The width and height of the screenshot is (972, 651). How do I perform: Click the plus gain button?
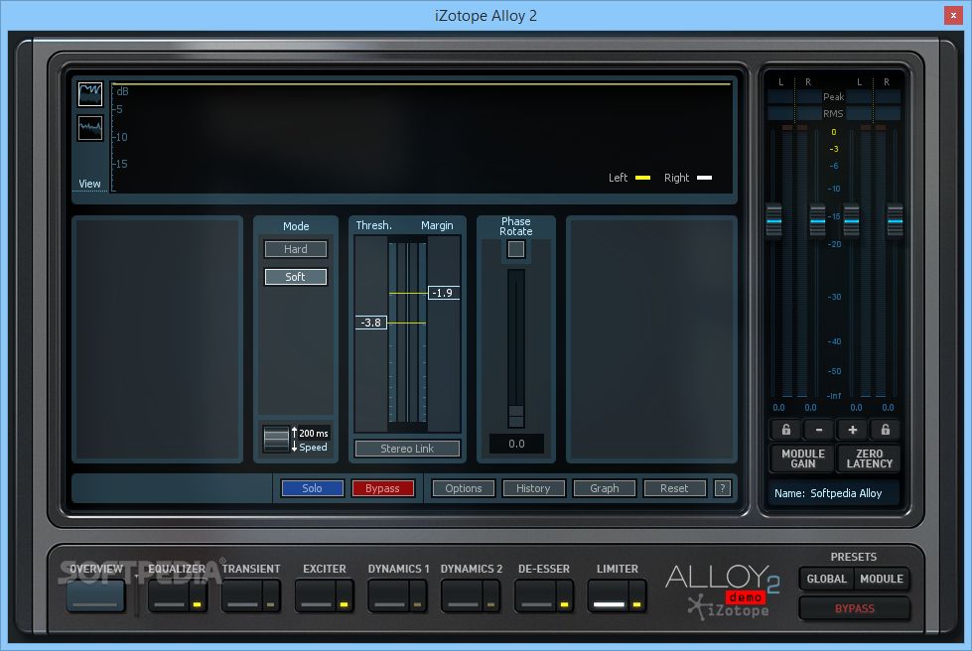click(x=852, y=430)
